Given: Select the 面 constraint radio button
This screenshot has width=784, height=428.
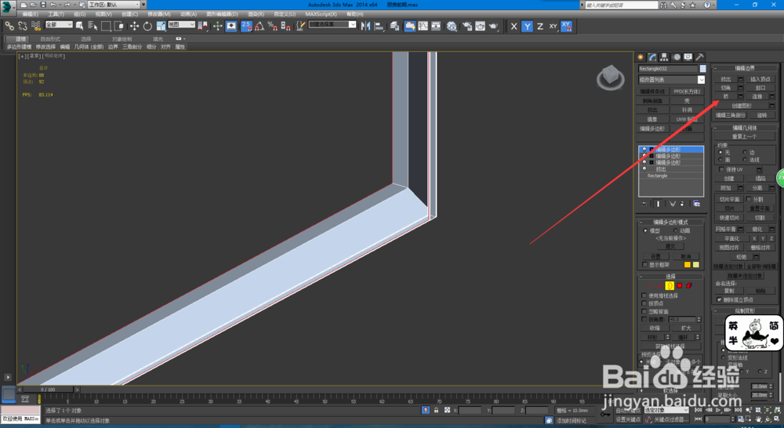Looking at the screenshot, I should point(720,159).
